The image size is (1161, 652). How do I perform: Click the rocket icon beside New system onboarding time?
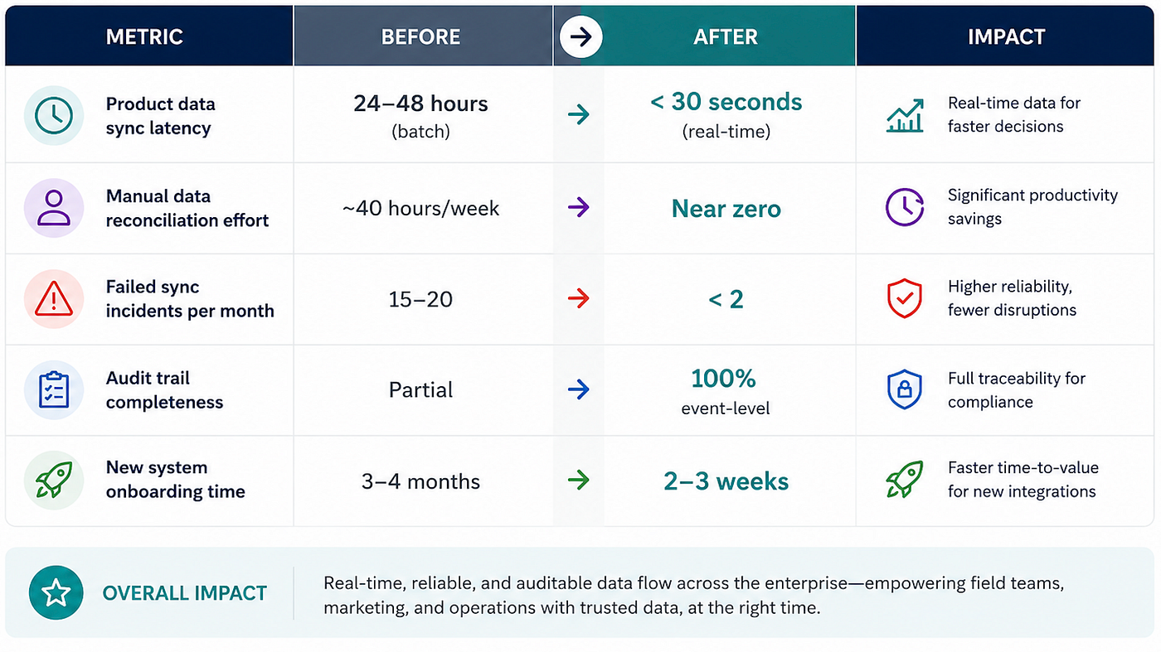(54, 480)
